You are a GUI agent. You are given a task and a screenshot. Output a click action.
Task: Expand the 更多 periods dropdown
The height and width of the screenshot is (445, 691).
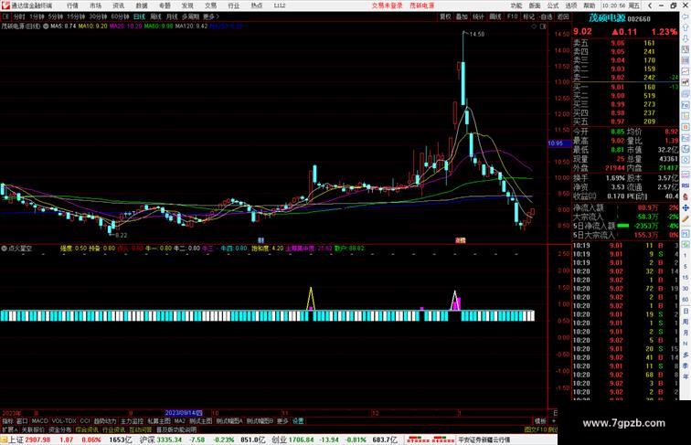point(210,16)
